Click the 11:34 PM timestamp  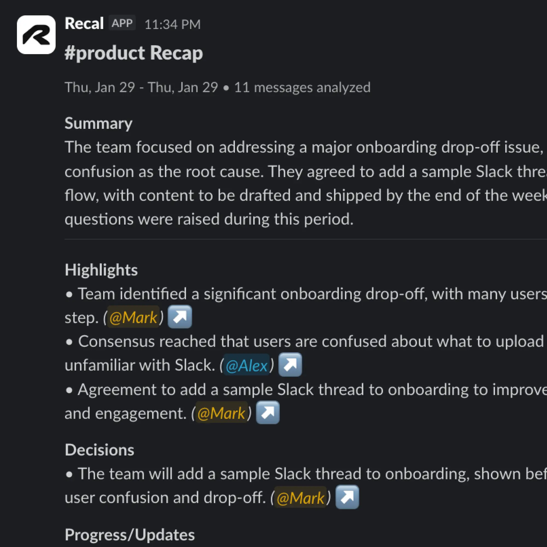pyautogui.click(x=172, y=24)
